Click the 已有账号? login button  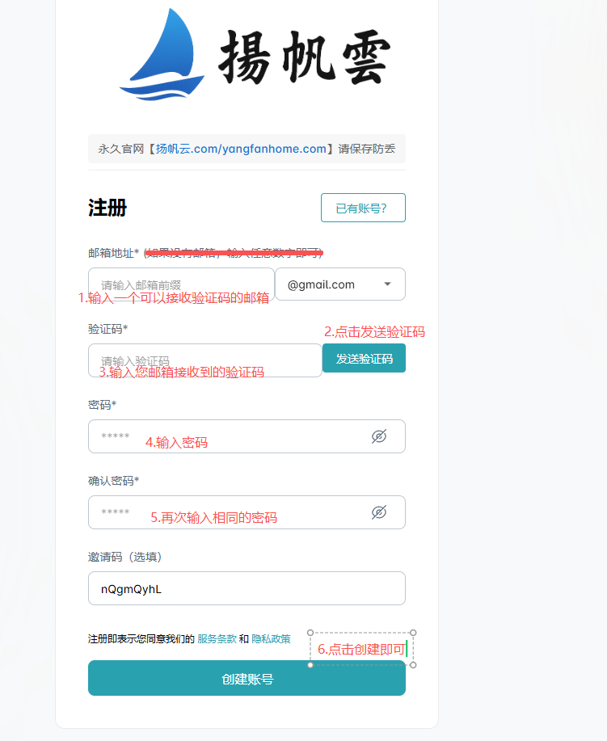[x=363, y=208]
